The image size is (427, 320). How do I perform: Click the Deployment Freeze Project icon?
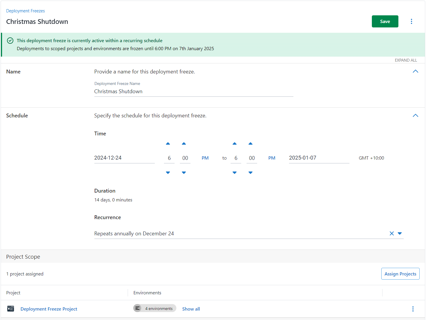coord(11,309)
